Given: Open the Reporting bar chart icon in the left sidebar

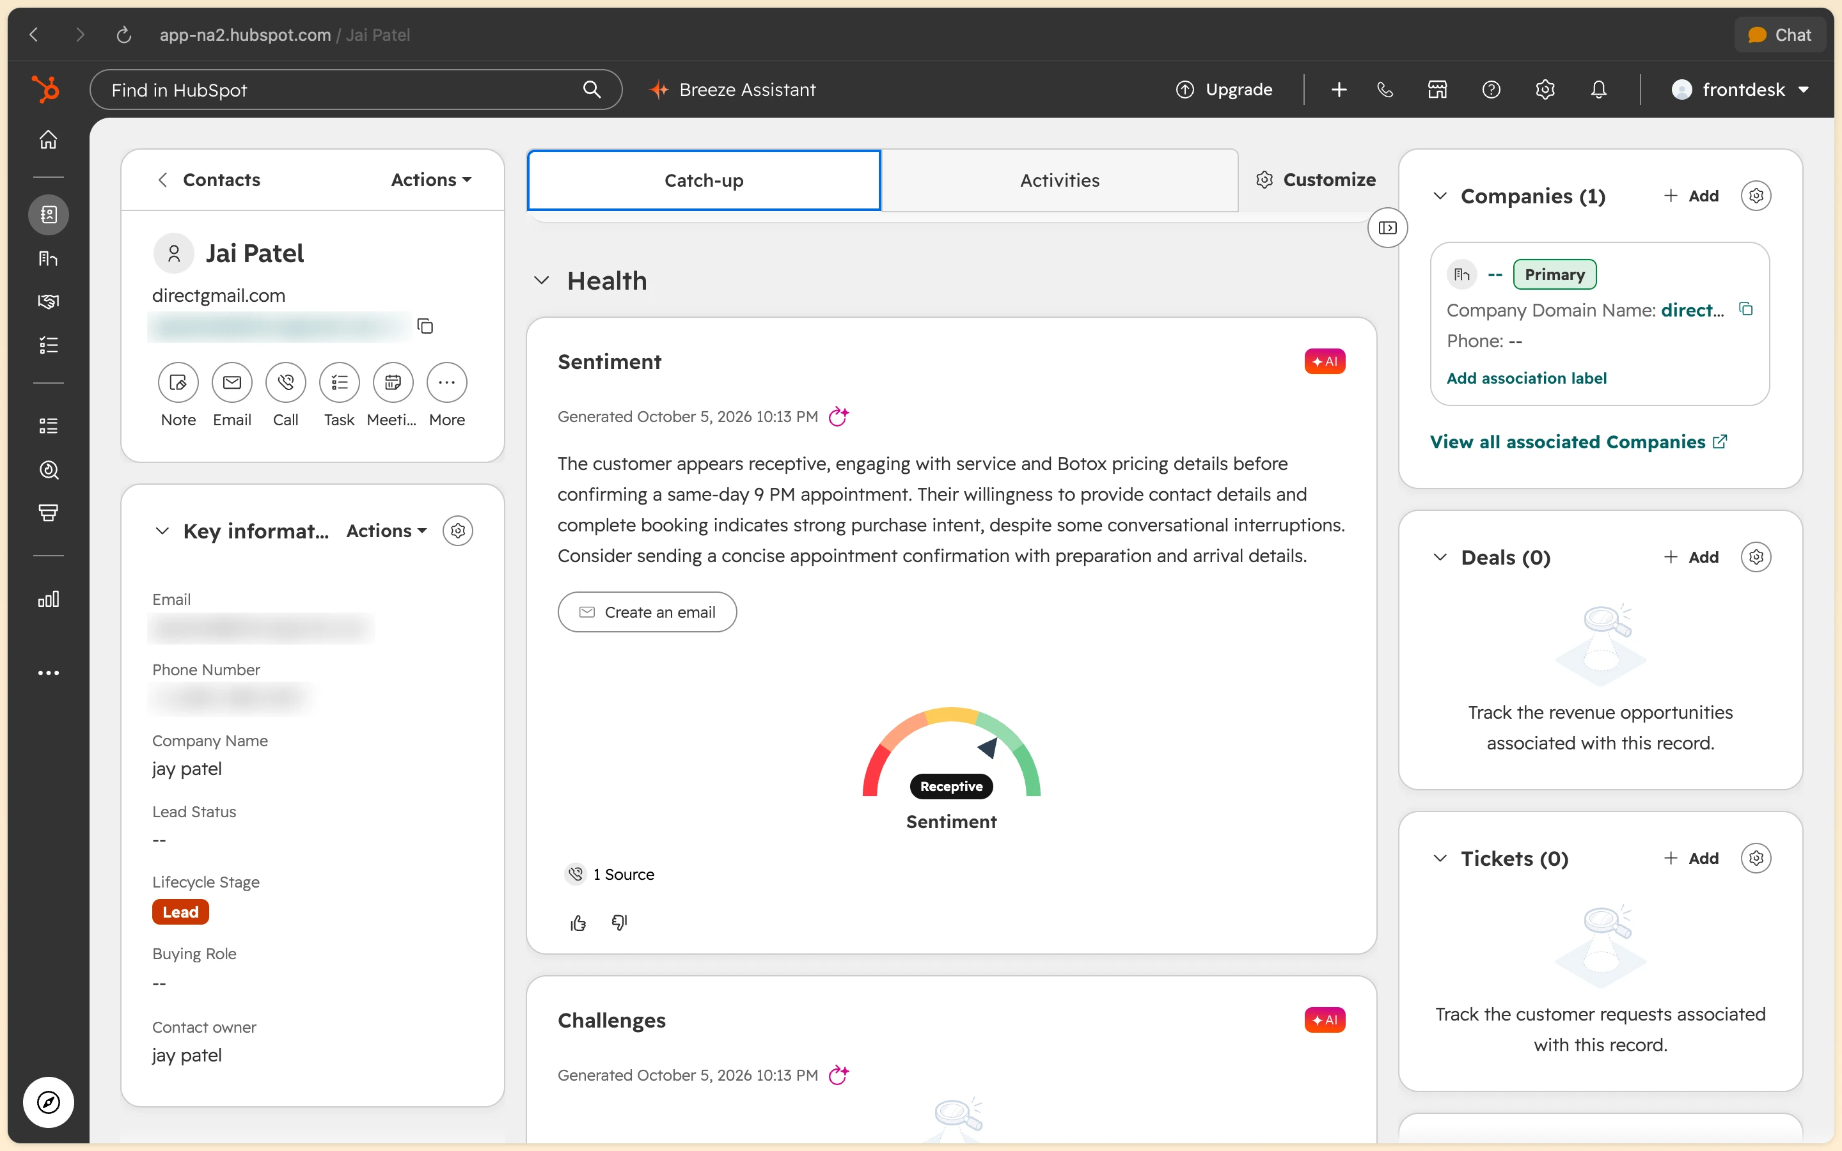Looking at the screenshot, I should [x=48, y=599].
